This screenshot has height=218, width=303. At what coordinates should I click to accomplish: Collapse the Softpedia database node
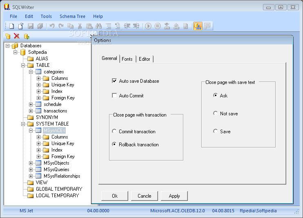coord(15,52)
